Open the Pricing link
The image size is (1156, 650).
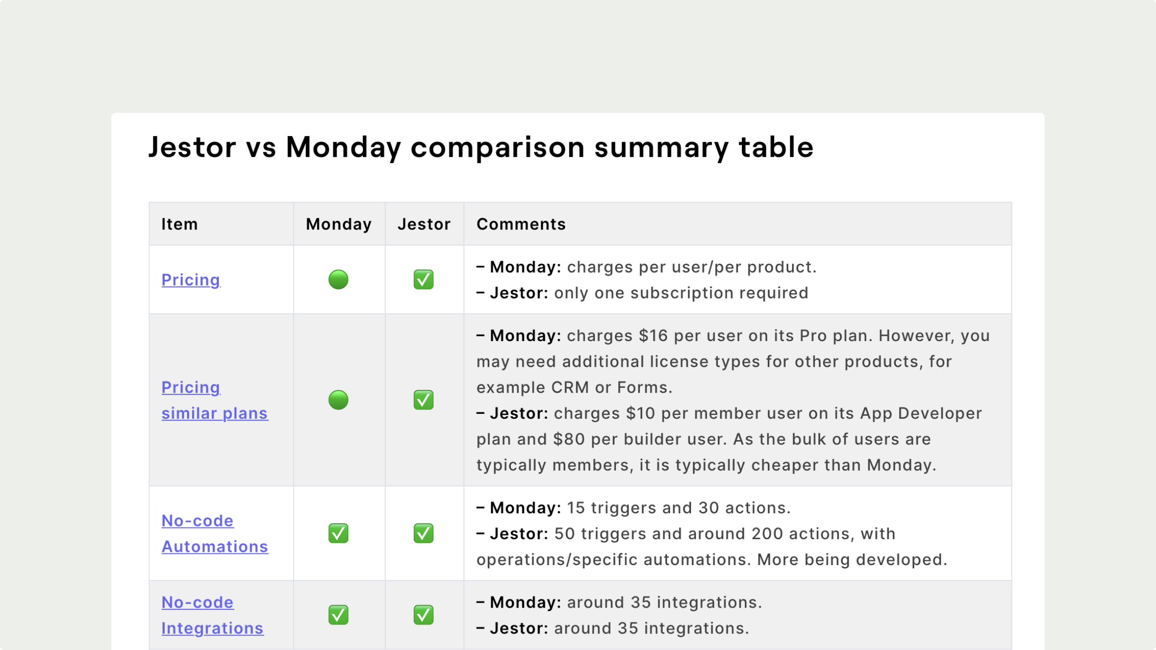tap(190, 280)
